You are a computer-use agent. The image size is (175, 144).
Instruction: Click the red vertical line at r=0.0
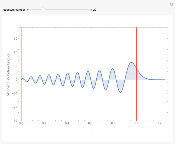click(x=21, y=74)
